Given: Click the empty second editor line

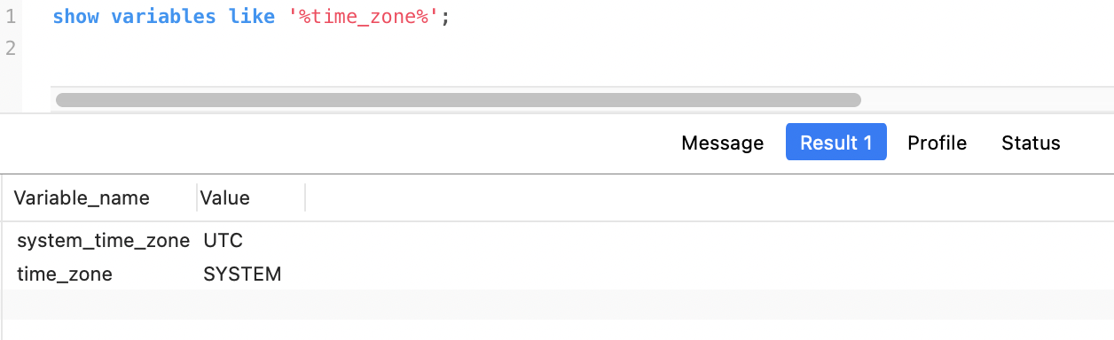Looking at the screenshot, I should 577,47.
